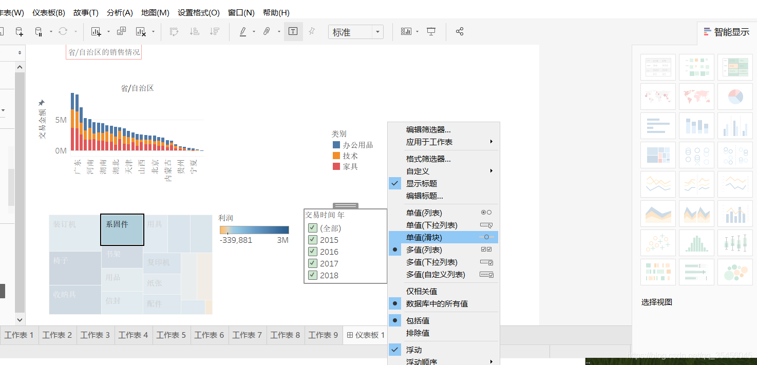Screen dimensions: 757x365
Task: Open dropdown arrow beside highlight pen icon
Action: coord(254,32)
